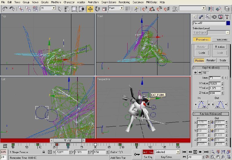Screen dimensions: 232x160
Task: Go to the previous key arrow in Key Info
Action: (x=195, y=73)
